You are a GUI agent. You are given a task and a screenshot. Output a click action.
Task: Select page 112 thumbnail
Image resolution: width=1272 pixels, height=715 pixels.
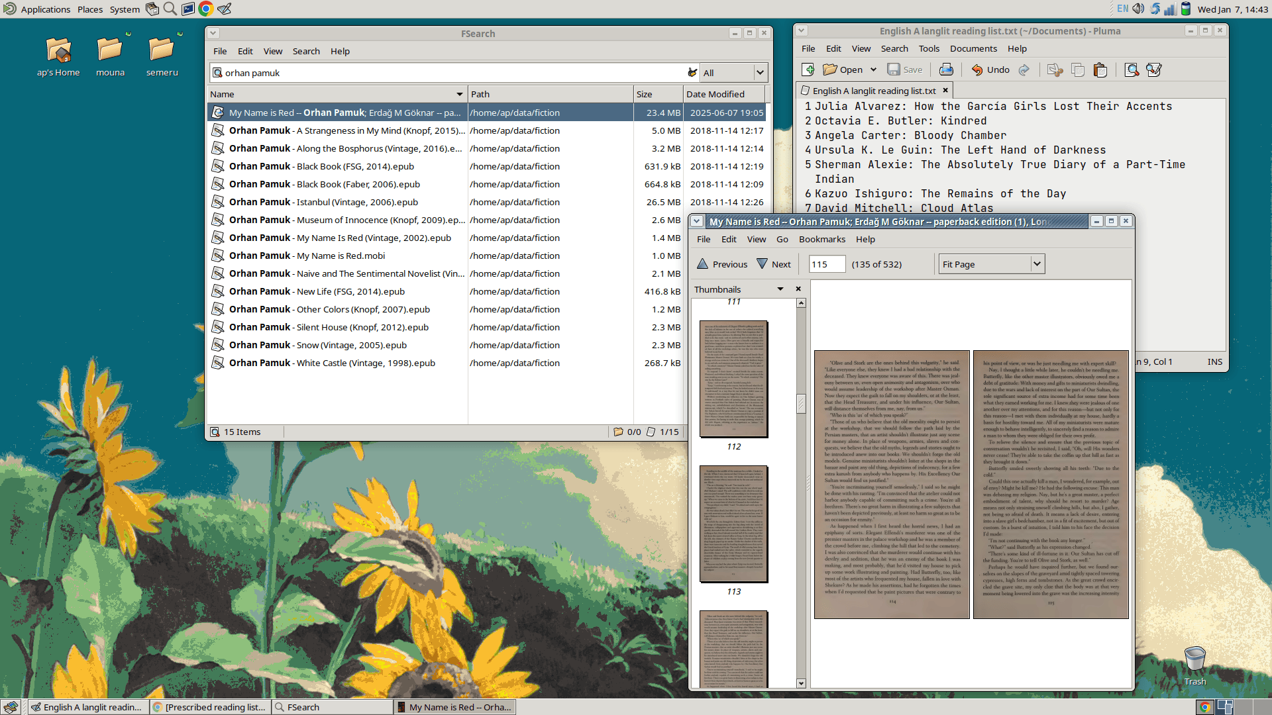pos(733,379)
